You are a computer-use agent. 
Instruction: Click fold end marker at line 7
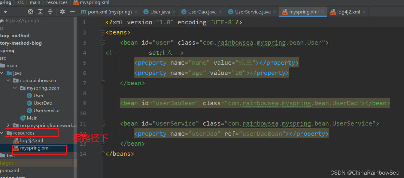[103, 83]
